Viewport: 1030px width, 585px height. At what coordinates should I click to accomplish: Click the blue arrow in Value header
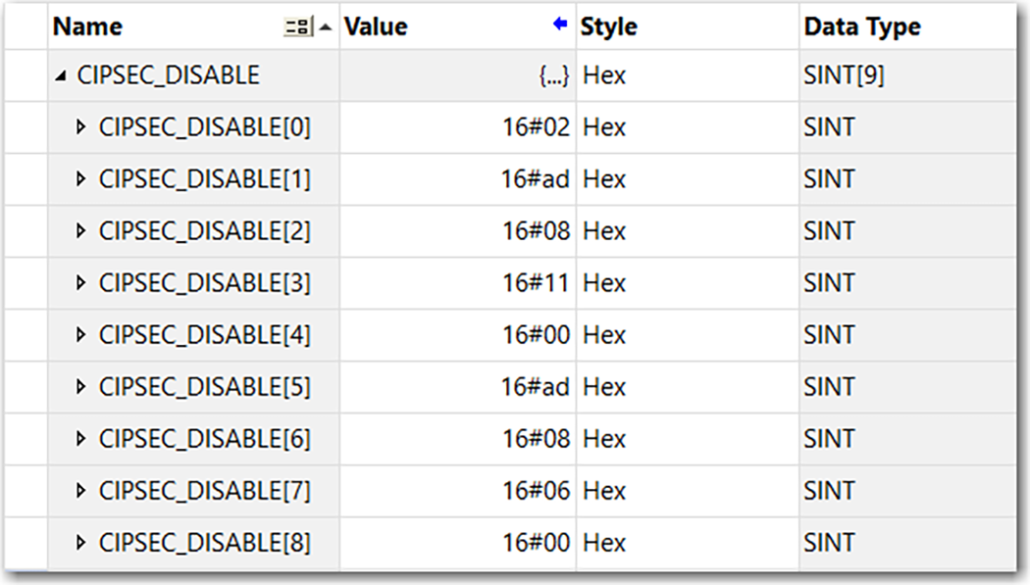click(560, 24)
